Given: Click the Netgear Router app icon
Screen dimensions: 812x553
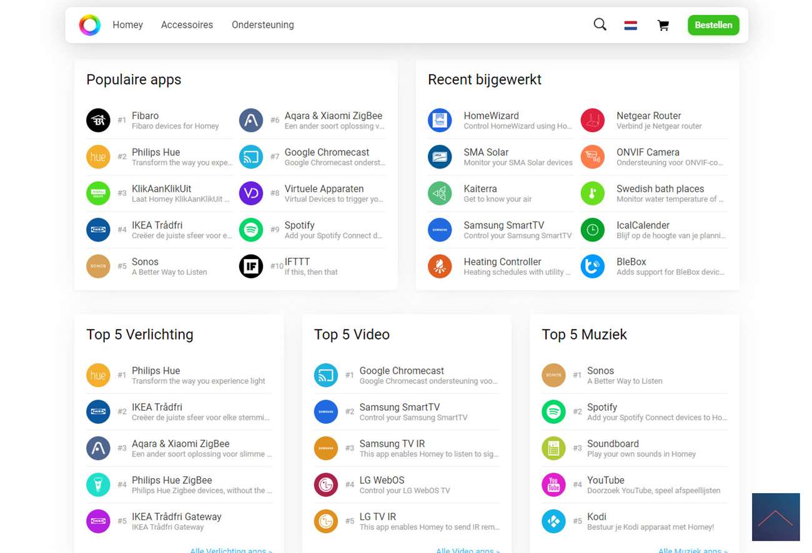Looking at the screenshot, I should pos(593,120).
